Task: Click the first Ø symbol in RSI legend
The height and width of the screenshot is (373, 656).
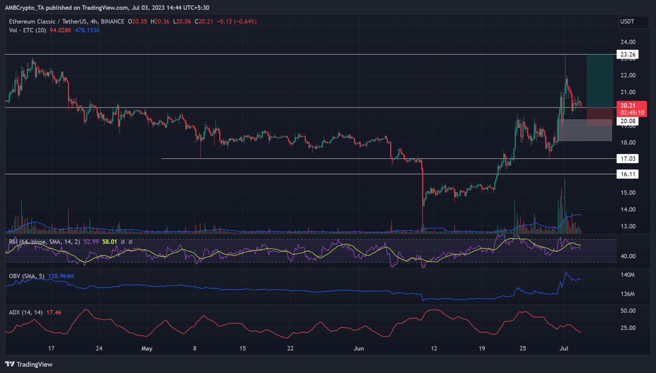Action: pyautogui.click(x=123, y=242)
